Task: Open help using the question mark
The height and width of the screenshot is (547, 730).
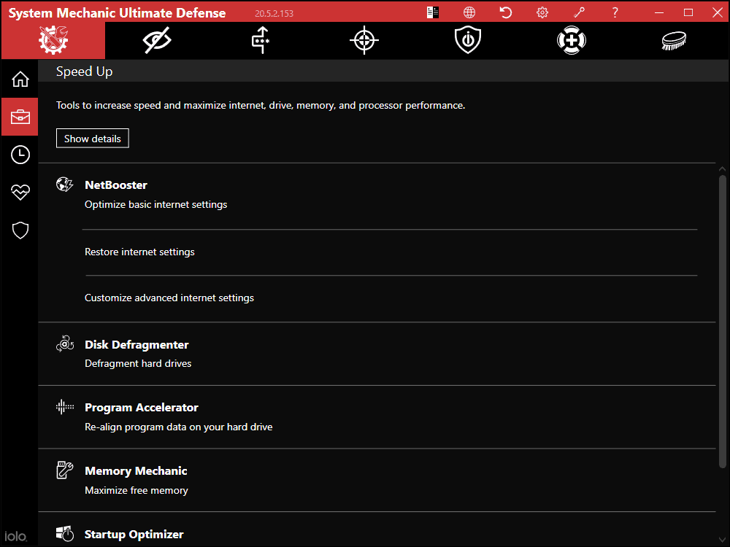Action: click(615, 12)
